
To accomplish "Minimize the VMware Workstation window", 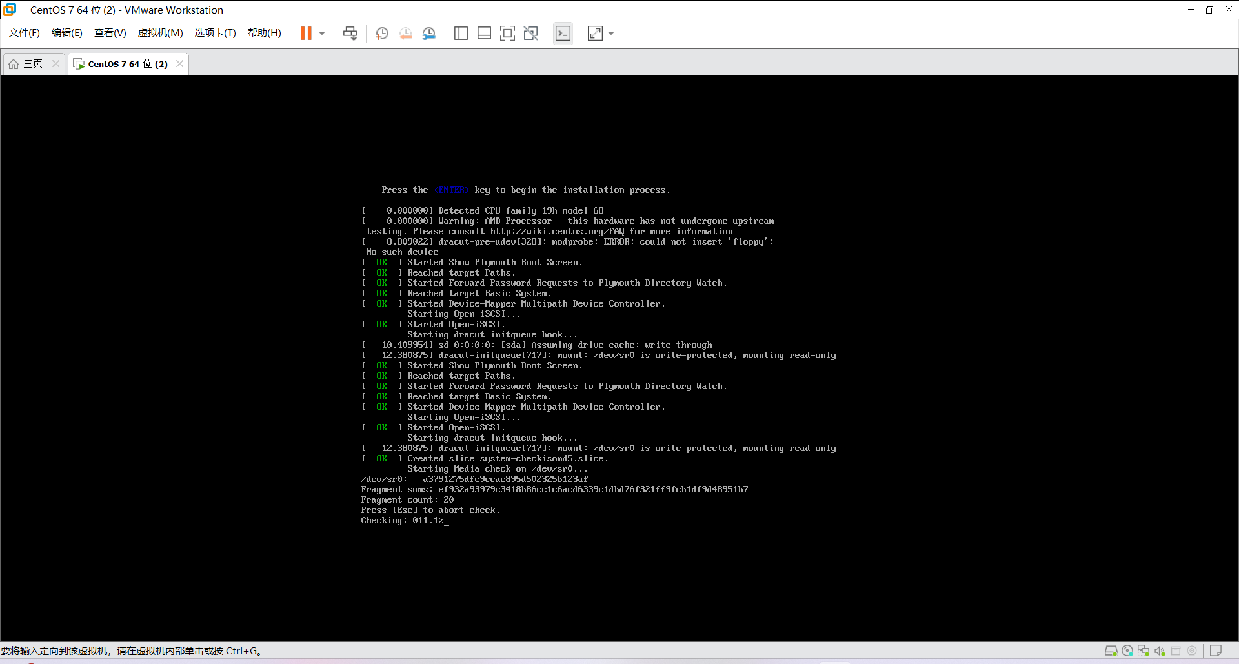I will coord(1191,10).
